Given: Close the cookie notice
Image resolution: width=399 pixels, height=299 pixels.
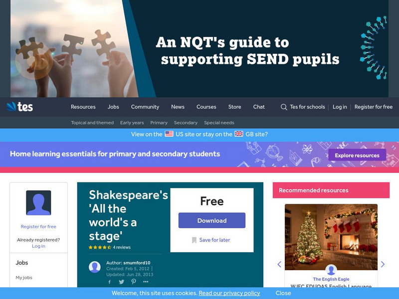Looking at the screenshot, I should [x=283, y=293].
